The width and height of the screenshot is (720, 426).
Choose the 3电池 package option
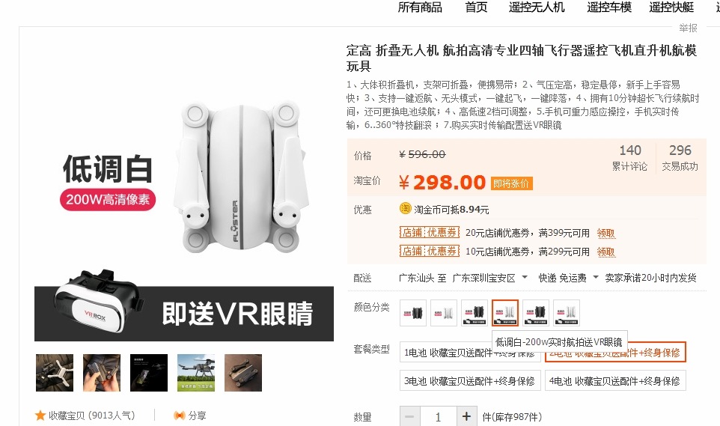coord(470,381)
